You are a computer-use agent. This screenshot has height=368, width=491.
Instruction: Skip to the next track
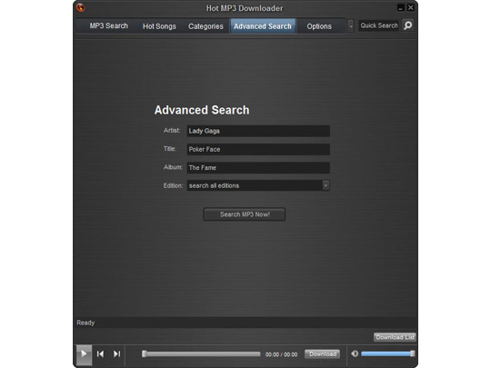click(116, 354)
